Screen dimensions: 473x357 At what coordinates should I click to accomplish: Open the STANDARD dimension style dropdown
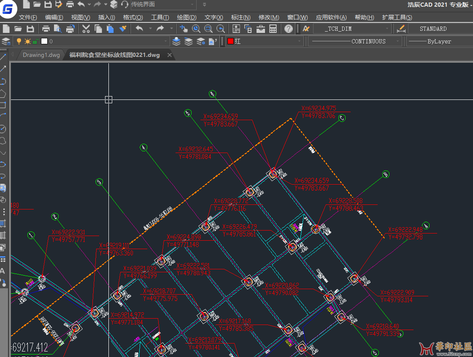[x=441, y=29]
